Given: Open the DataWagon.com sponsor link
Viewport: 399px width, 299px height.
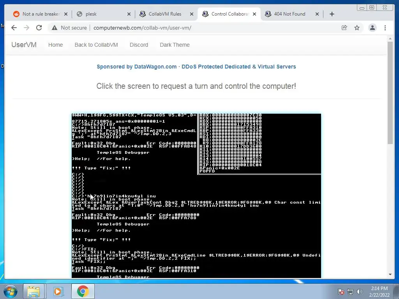Looking at the screenshot, I should point(196,67).
